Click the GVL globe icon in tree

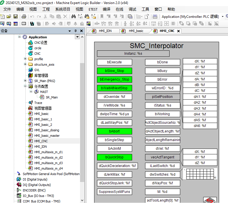31,70
